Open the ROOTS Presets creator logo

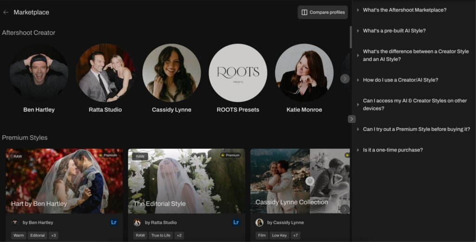click(x=238, y=73)
